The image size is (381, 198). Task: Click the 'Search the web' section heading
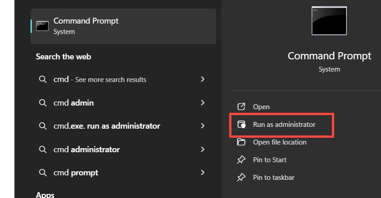coord(63,57)
